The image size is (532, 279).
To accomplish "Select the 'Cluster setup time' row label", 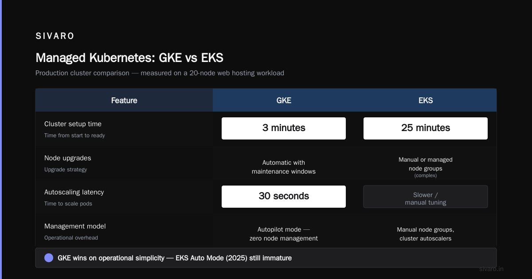I will [73, 124].
